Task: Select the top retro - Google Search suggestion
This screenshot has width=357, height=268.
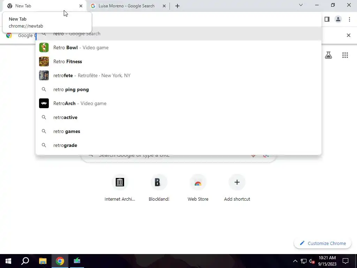Action: (x=178, y=34)
